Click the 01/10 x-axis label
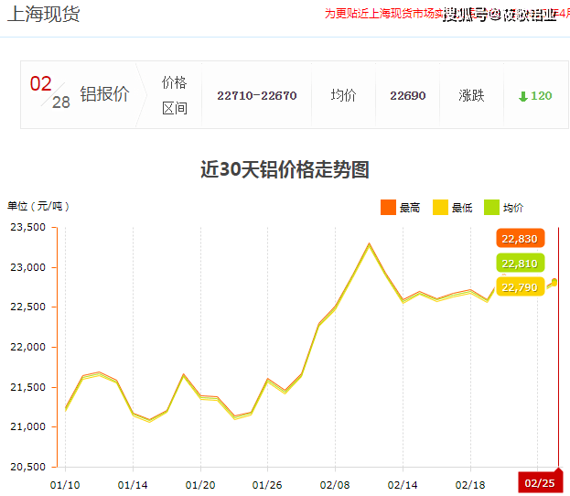The image size is (570, 496). [x=65, y=485]
